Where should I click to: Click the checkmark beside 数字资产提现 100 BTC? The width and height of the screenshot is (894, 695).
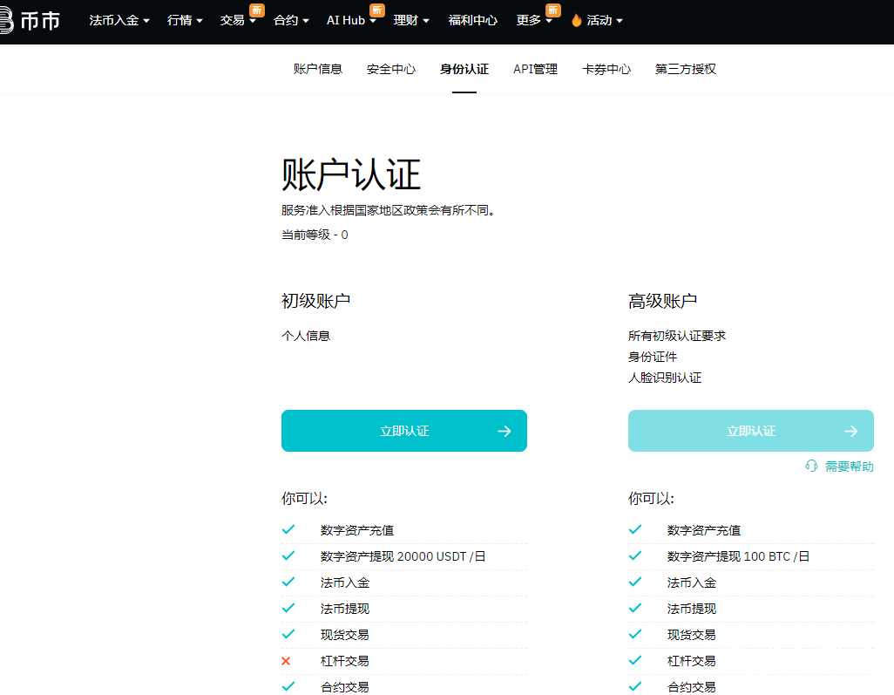click(x=634, y=556)
